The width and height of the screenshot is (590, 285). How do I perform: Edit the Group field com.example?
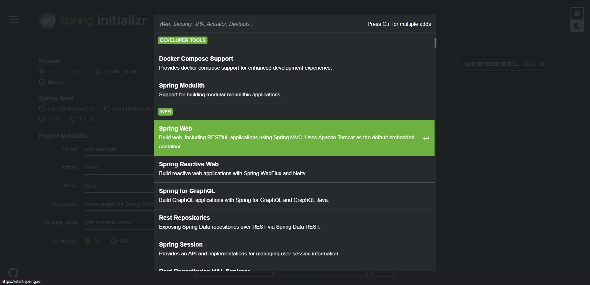(x=119, y=149)
